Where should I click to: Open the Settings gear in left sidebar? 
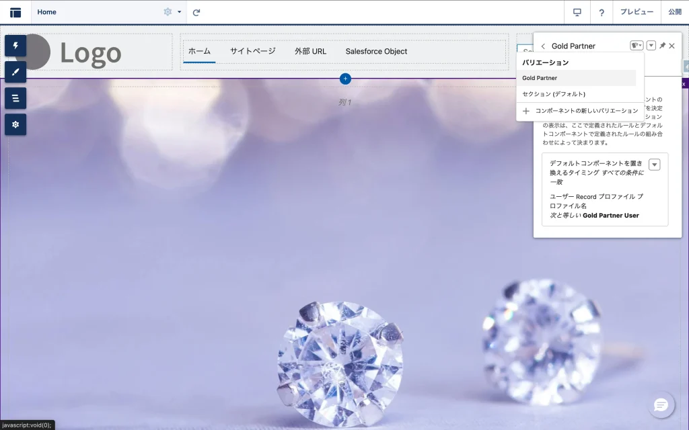click(15, 124)
